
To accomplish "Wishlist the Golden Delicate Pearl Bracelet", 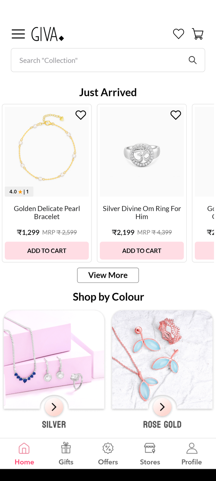I will 81,115.
